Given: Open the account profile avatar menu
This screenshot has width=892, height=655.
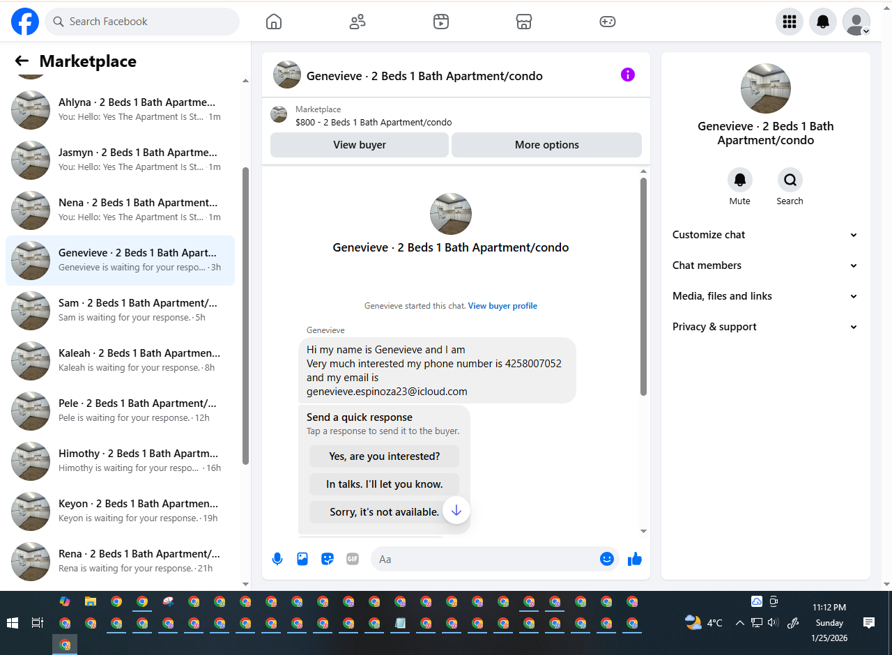Looking at the screenshot, I should pyautogui.click(x=856, y=22).
